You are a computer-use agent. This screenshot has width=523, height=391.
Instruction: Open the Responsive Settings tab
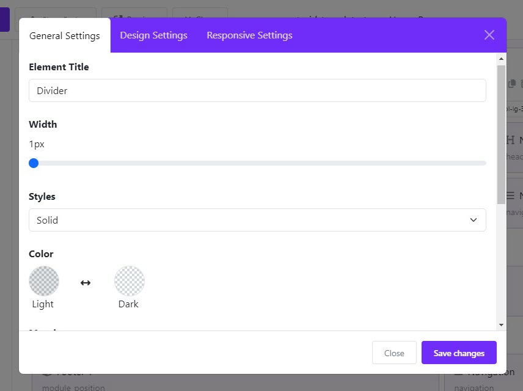coord(249,35)
